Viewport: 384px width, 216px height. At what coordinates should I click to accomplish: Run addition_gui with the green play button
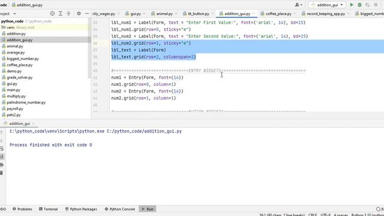(x=352, y=5)
